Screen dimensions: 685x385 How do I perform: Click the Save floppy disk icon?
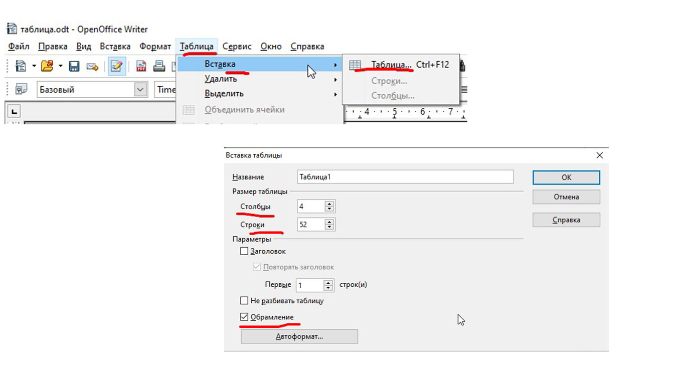[74, 66]
